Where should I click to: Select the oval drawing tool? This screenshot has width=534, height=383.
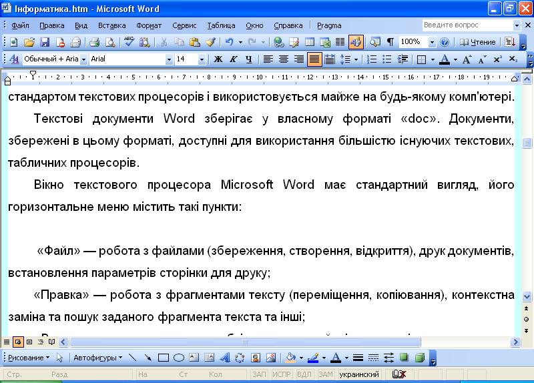pyautogui.click(x=179, y=358)
